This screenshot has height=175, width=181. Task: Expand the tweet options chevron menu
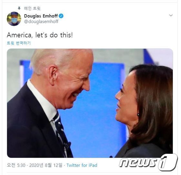[171, 15]
